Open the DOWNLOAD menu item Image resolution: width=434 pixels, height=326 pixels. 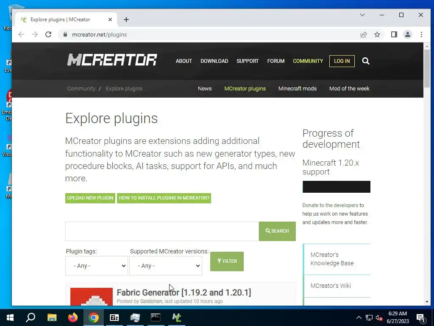click(x=214, y=61)
